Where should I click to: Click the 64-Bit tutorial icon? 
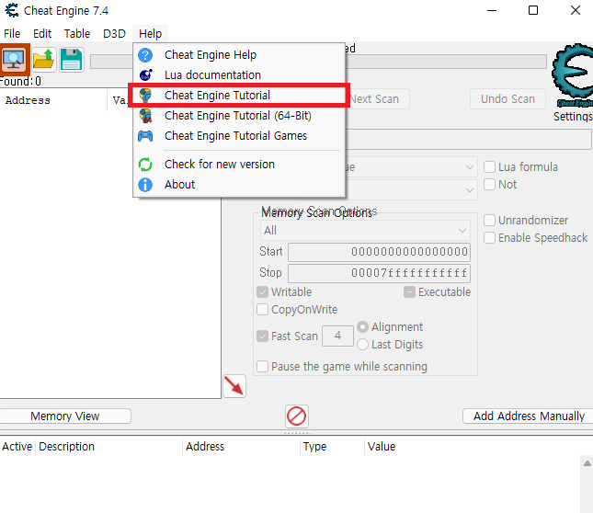click(x=145, y=116)
